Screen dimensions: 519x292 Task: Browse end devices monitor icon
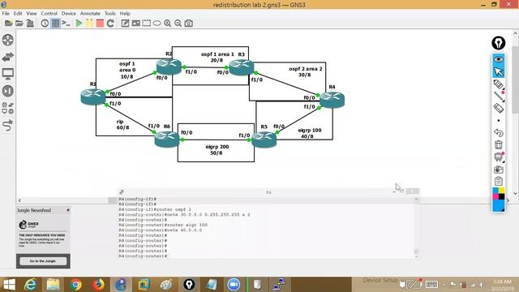[8, 74]
